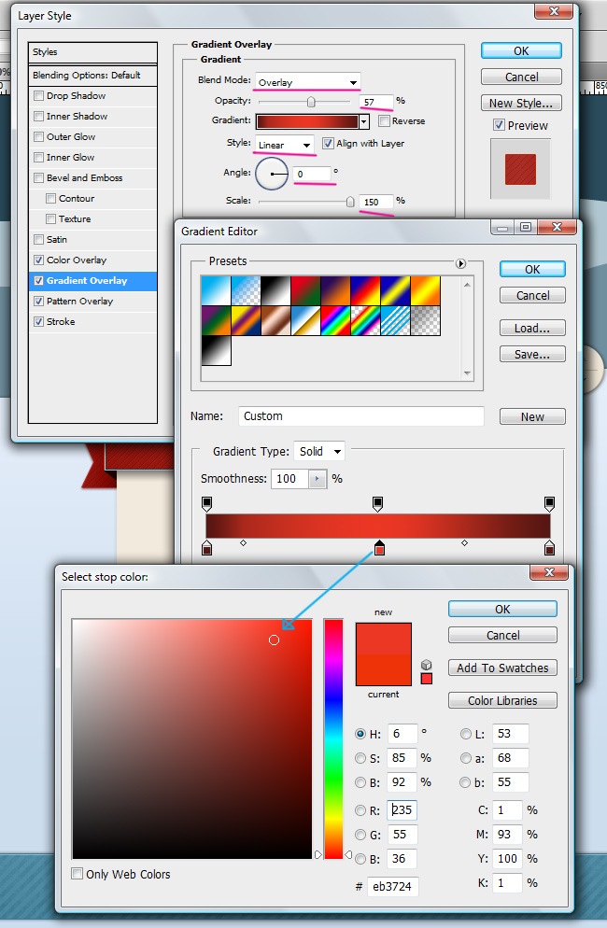Select the rainbow spectrum gradient preset
Screen dimensions: 607x928
(x=336, y=320)
